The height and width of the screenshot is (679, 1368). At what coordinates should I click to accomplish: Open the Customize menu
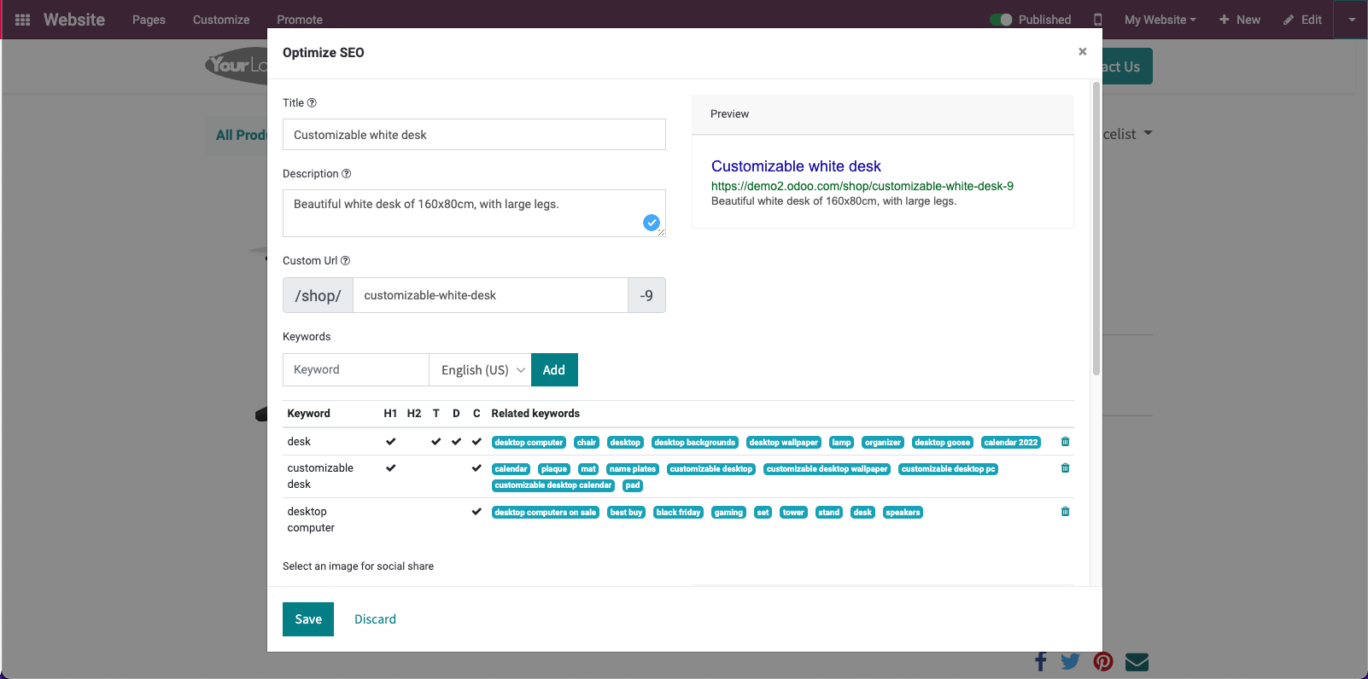point(221,20)
